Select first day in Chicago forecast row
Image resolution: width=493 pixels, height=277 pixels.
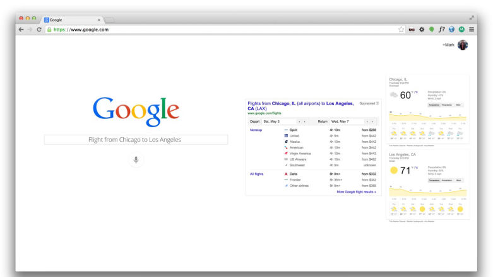pos(394,133)
